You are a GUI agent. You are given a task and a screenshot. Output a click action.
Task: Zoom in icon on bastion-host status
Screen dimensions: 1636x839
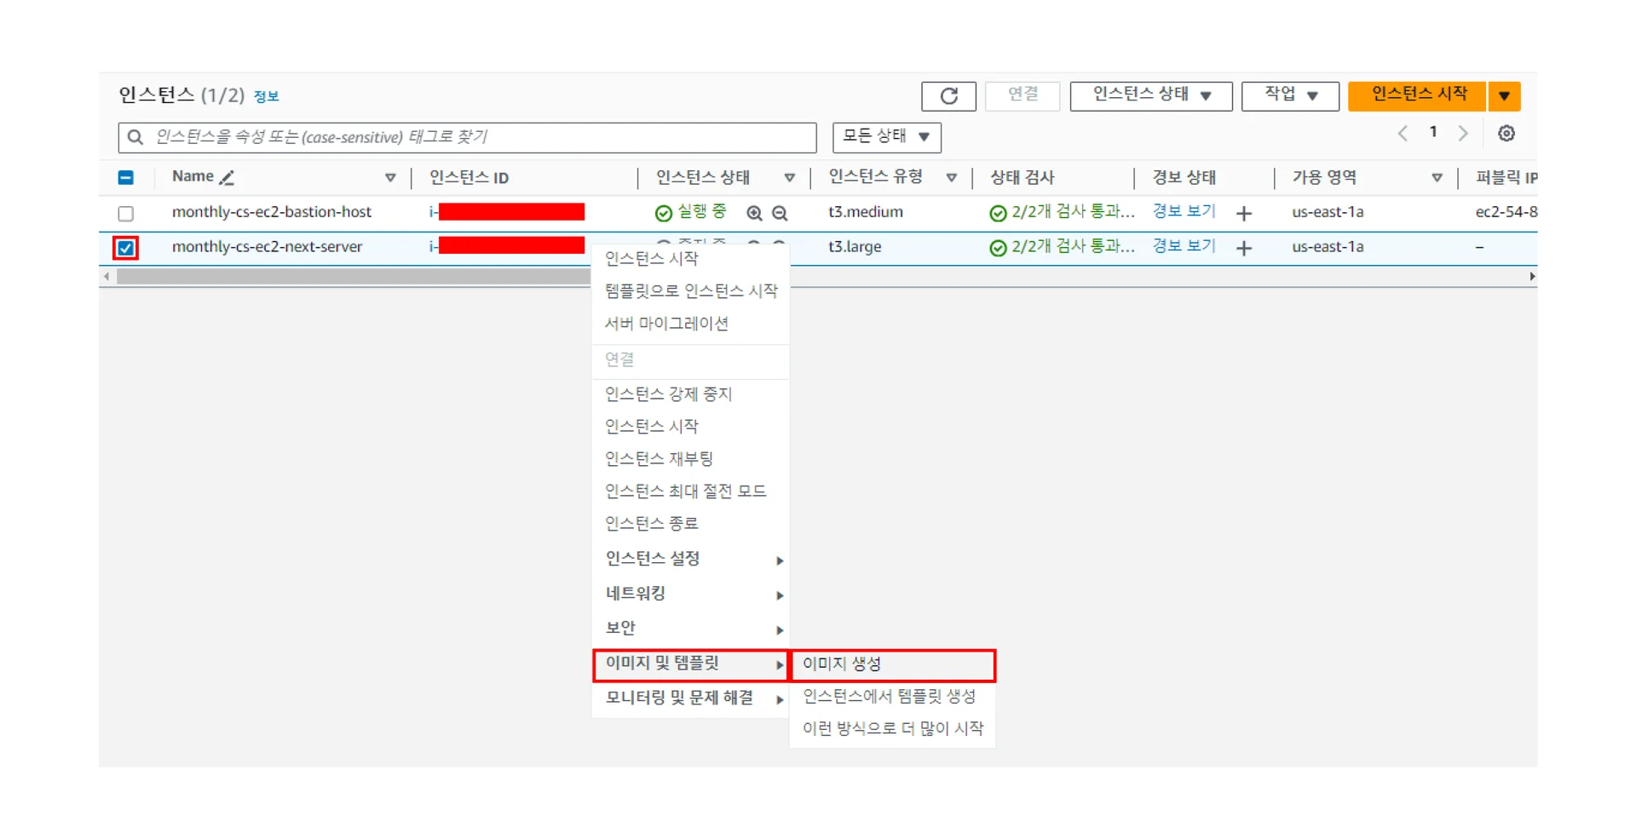[754, 213]
